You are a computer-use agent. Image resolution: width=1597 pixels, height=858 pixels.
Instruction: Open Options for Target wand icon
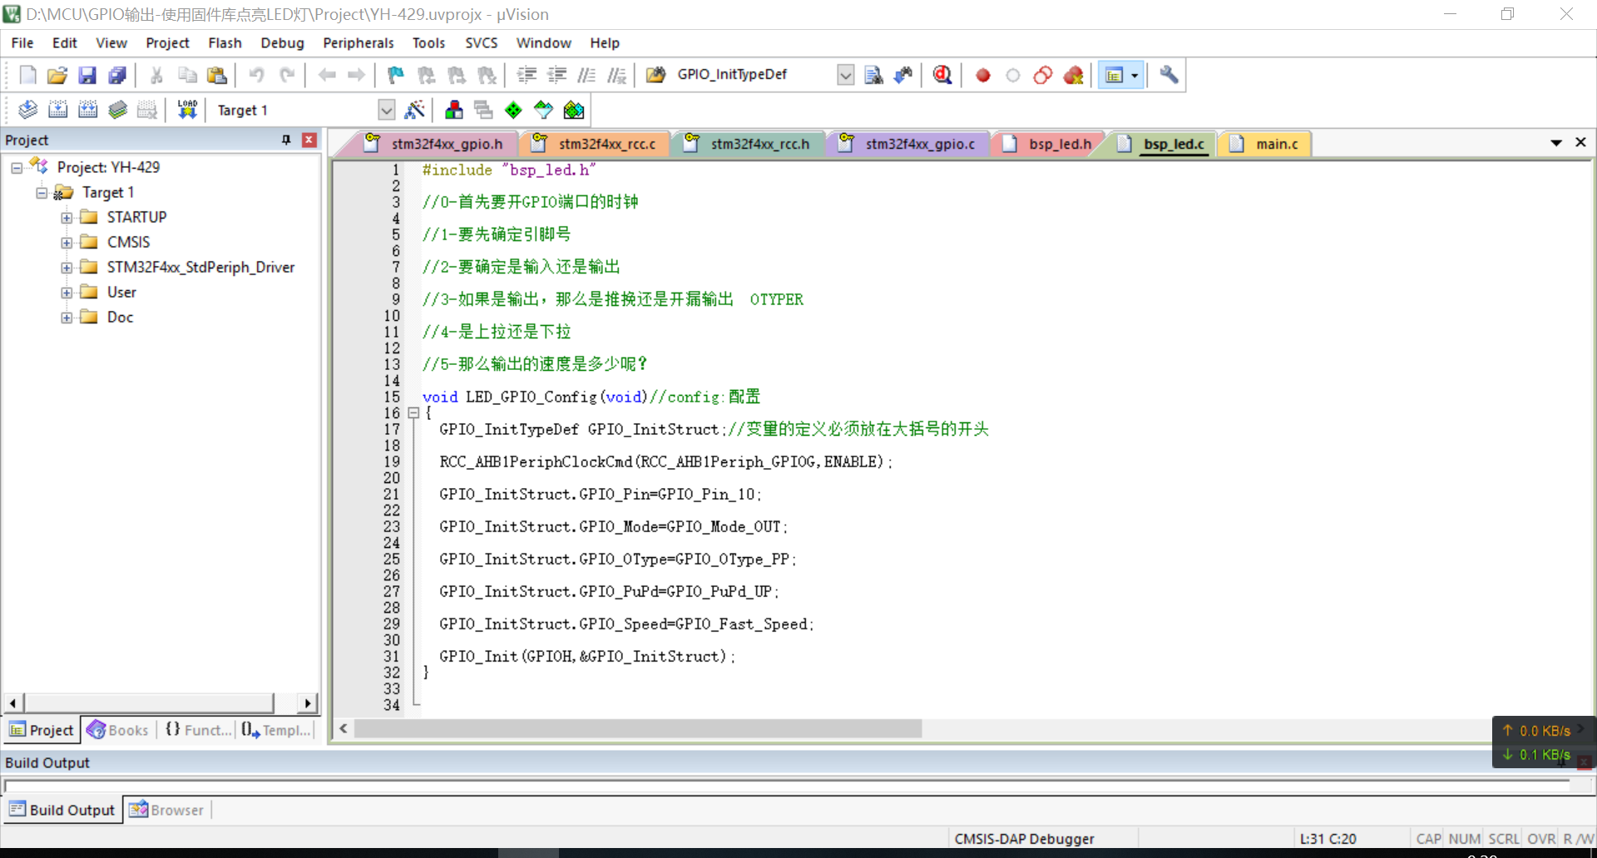tap(414, 110)
